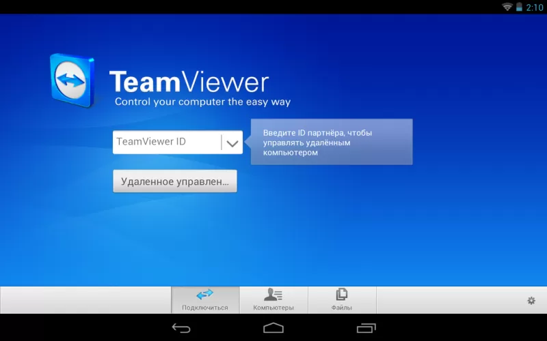This screenshot has height=341, width=547.
Task: Click the TeamViewer title text
Action: pyautogui.click(x=189, y=82)
